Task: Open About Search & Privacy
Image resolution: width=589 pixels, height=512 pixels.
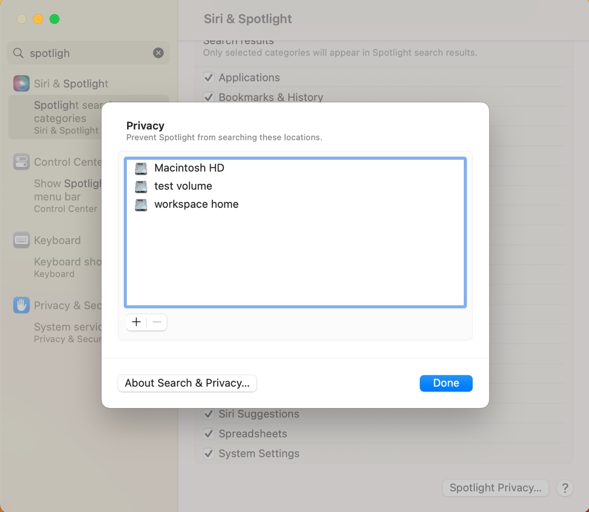Action: click(187, 383)
